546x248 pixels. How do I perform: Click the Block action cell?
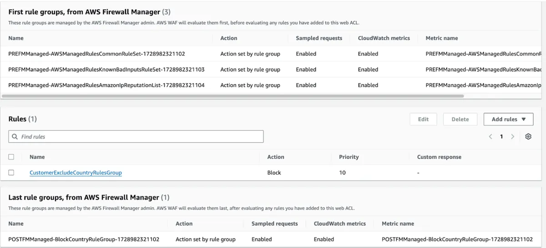pos(274,173)
